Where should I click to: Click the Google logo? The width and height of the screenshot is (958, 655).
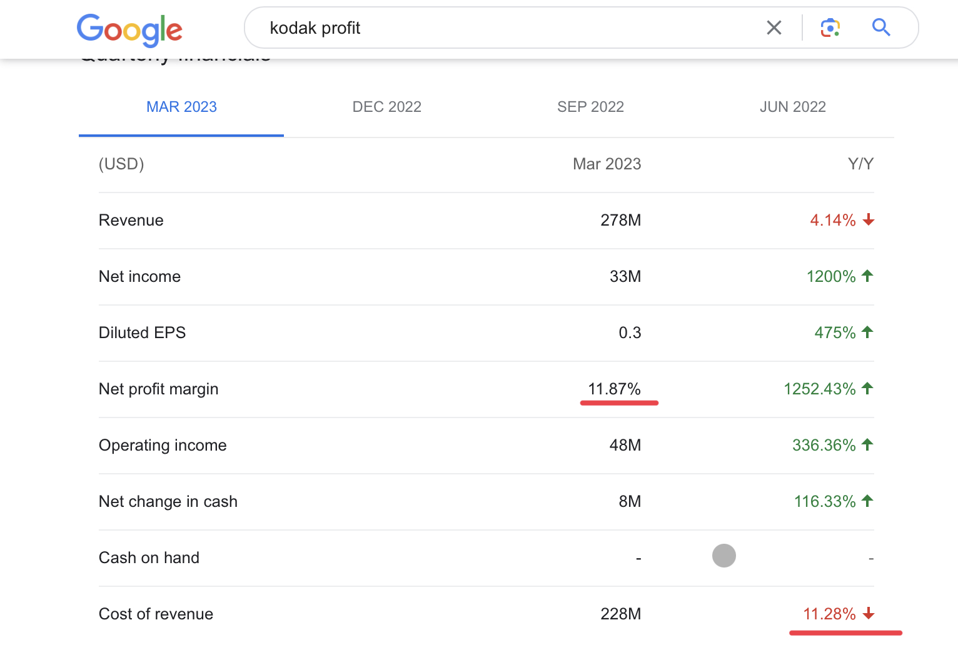(129, 30)
